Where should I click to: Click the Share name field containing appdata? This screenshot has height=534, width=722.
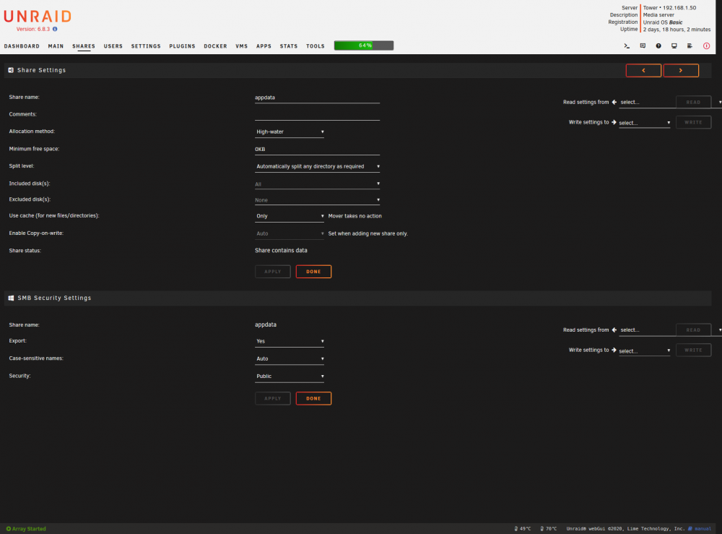click(317, 98)
